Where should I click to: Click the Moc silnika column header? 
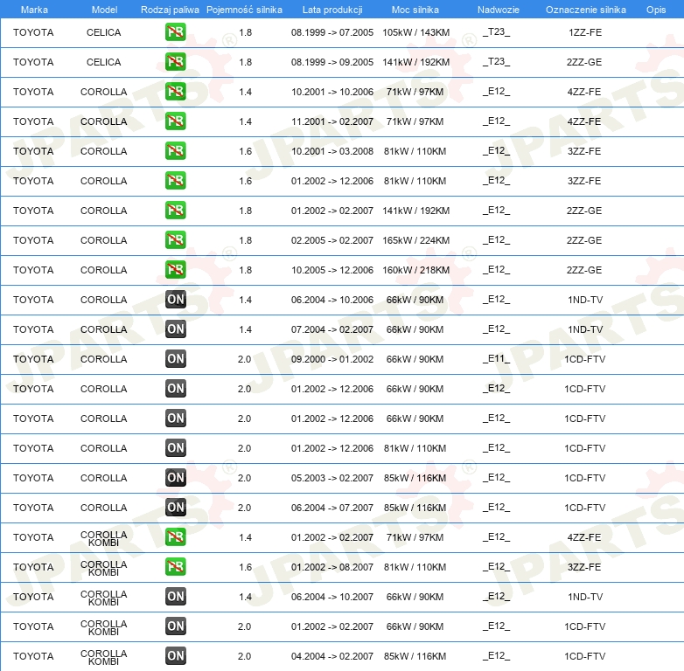pos(415,10)
